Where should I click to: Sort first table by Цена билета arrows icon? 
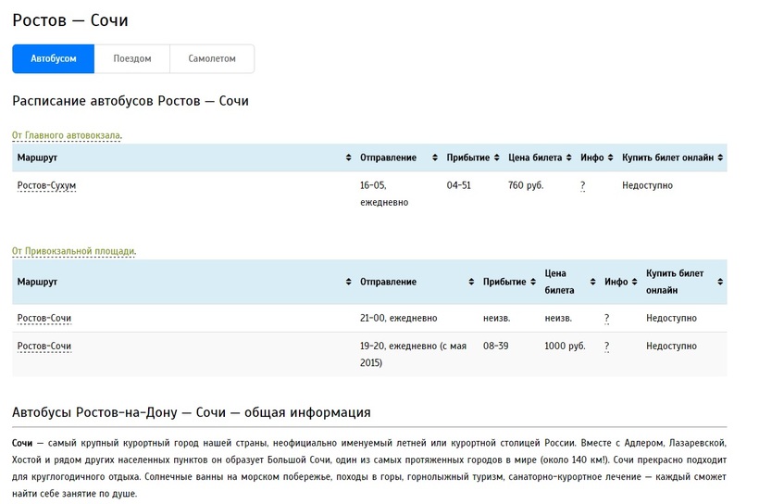point(569,157)
